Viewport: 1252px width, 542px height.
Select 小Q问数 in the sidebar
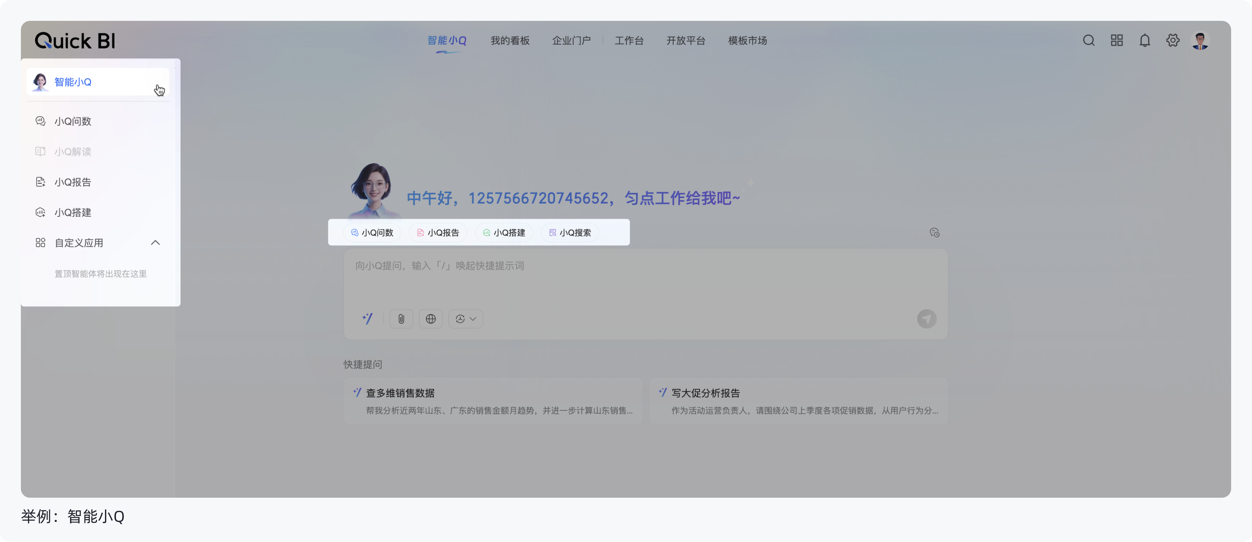pos(72,121)
